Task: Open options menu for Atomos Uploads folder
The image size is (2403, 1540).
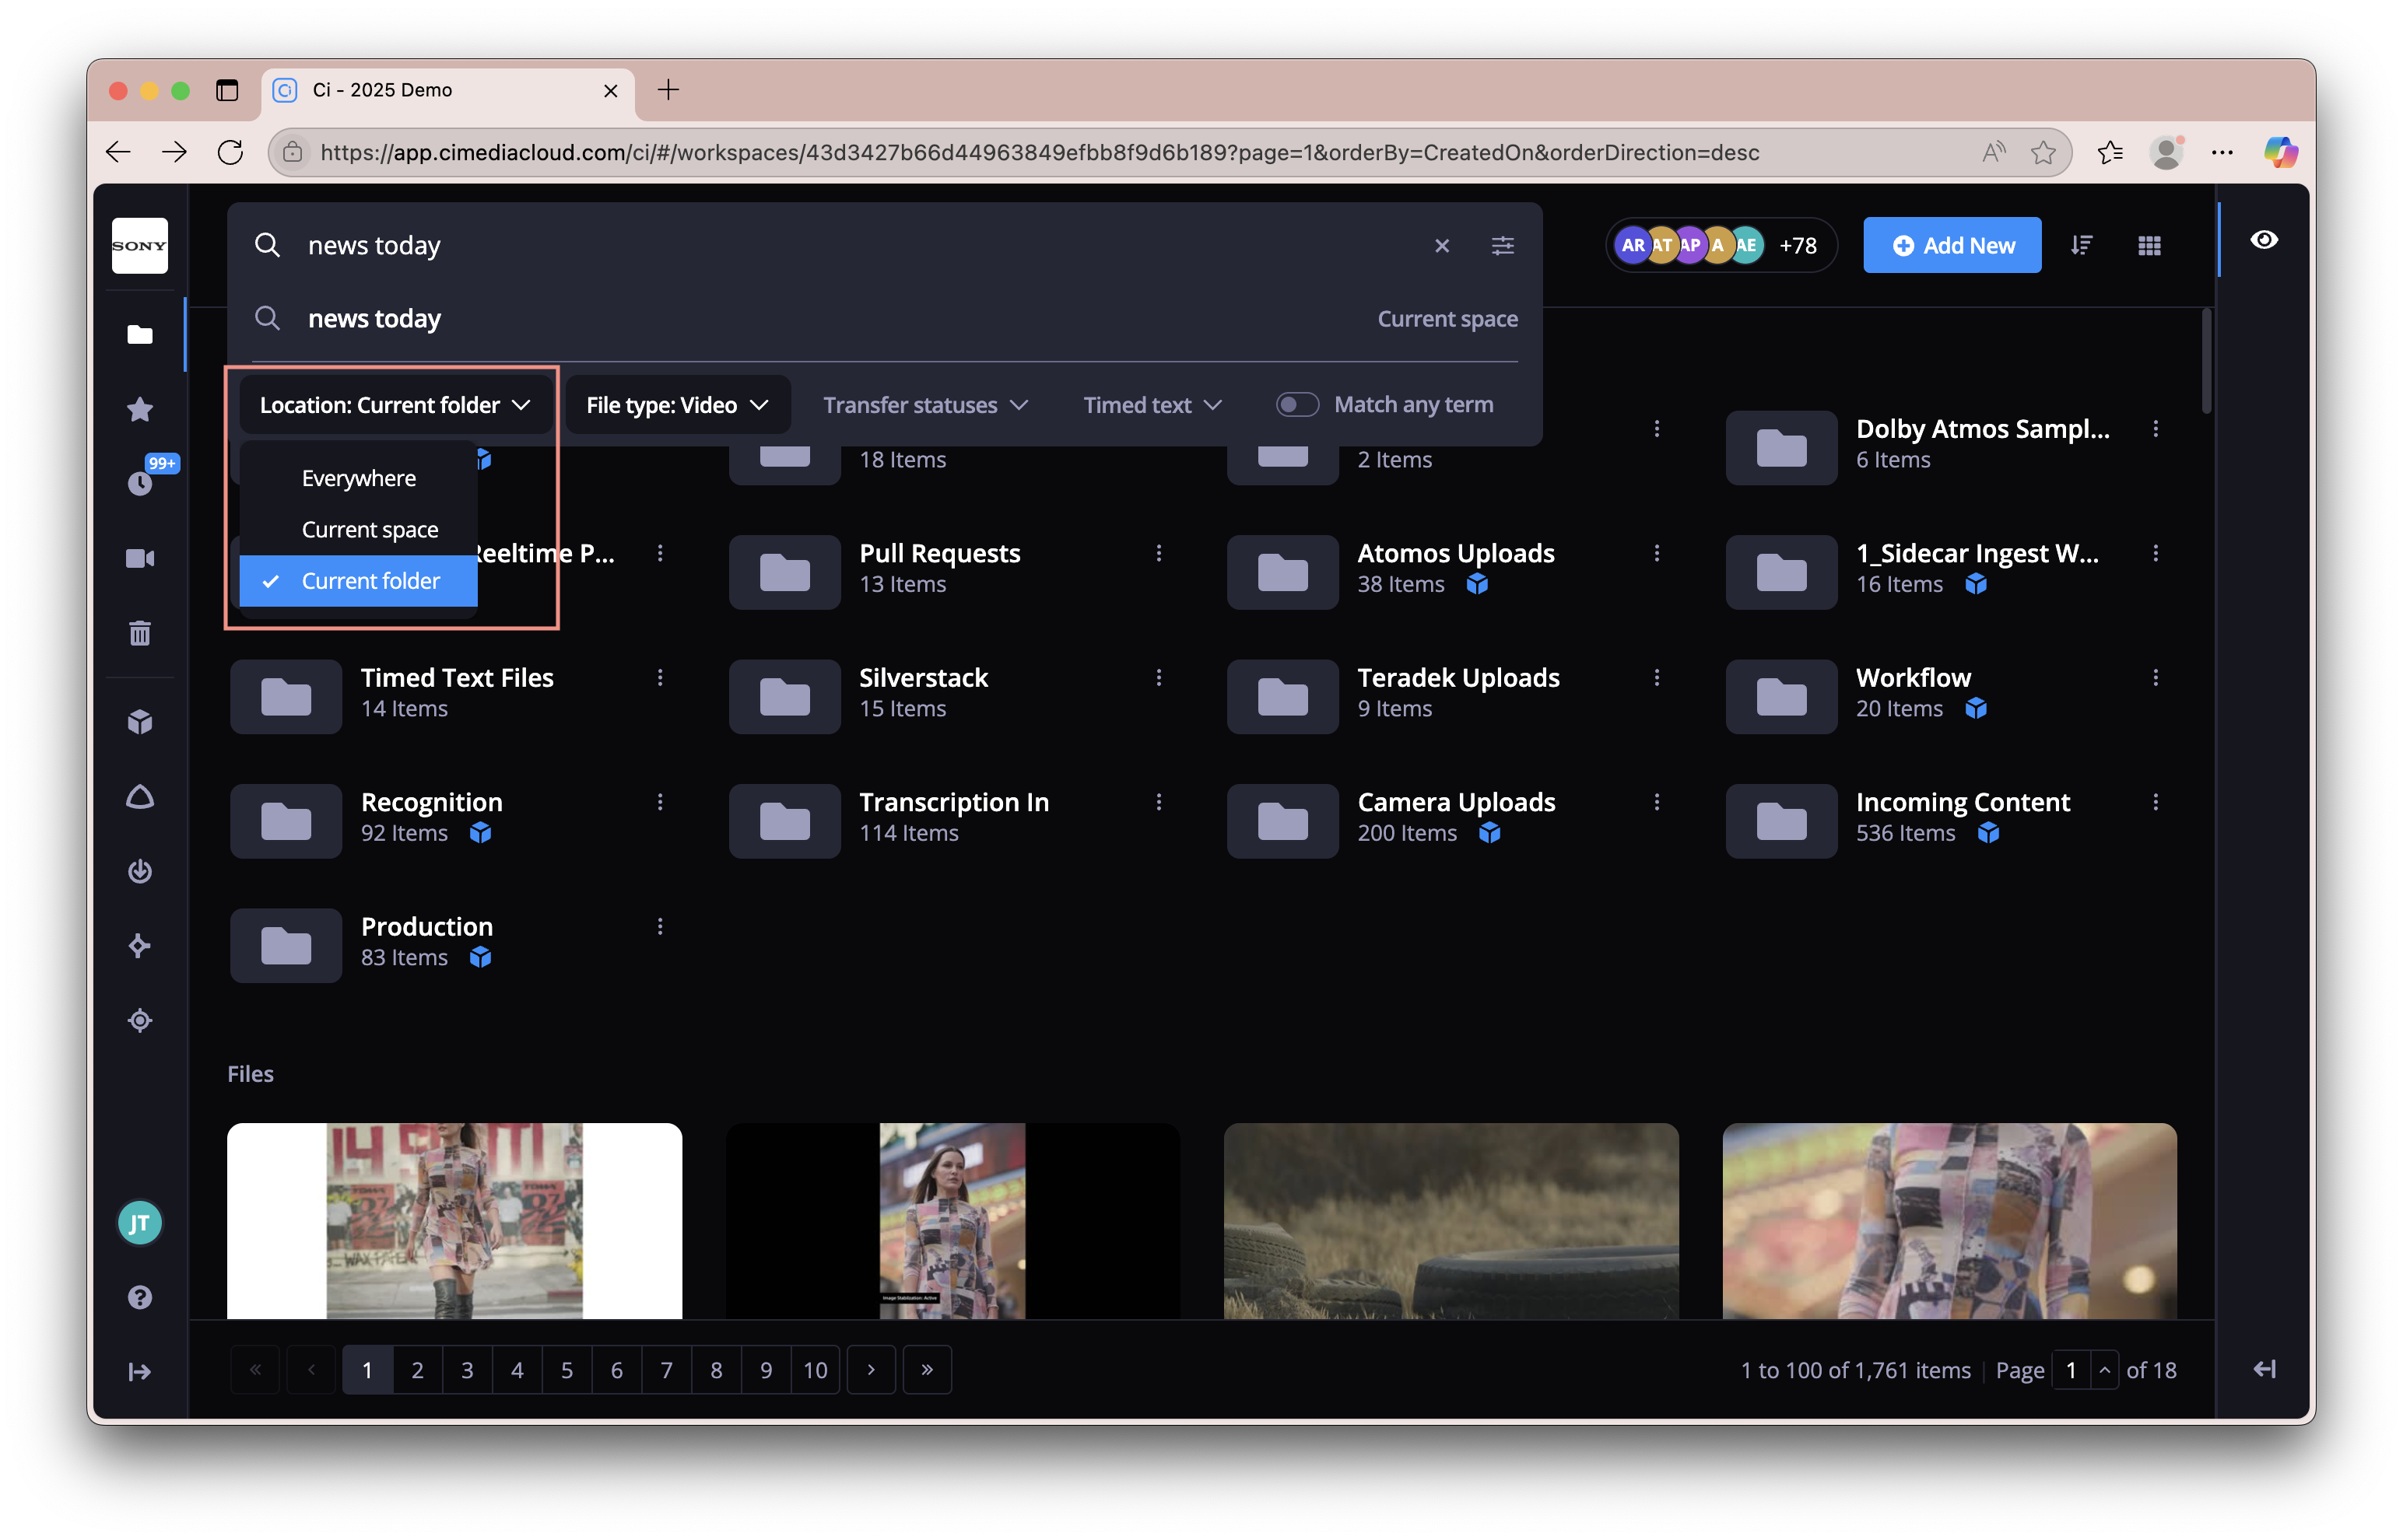Action: (x=1657, y=553)
